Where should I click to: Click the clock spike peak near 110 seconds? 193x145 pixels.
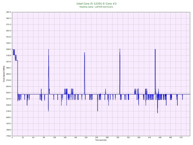click(x=48, y=49)
